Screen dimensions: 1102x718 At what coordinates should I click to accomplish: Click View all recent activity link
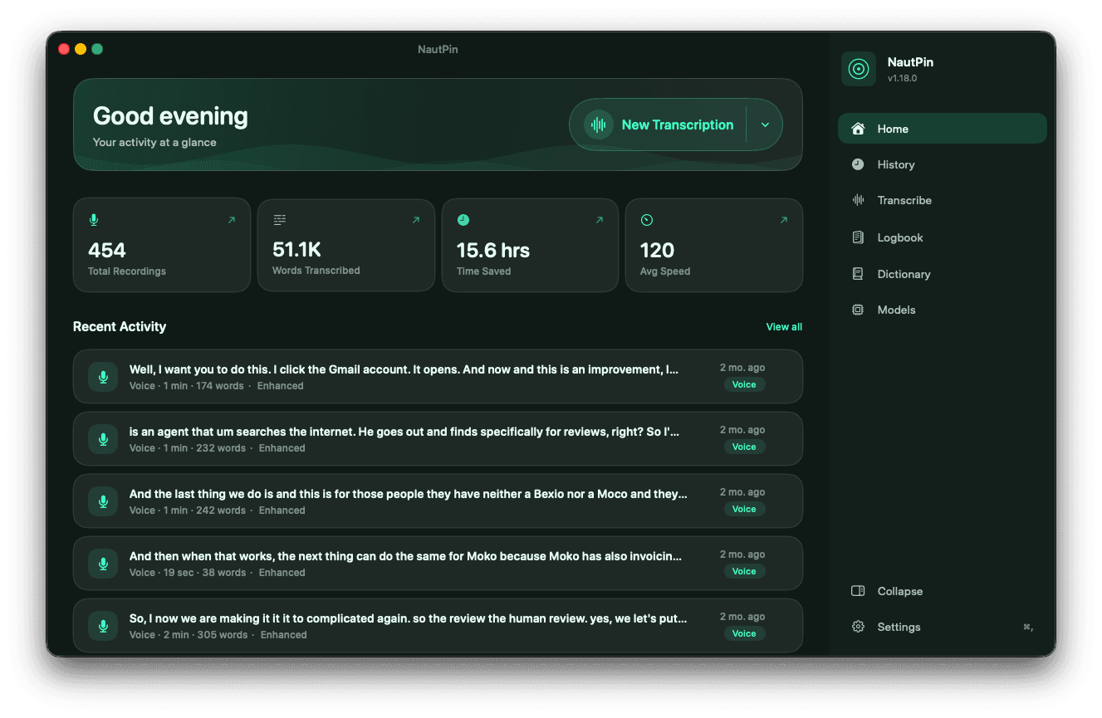784,327
